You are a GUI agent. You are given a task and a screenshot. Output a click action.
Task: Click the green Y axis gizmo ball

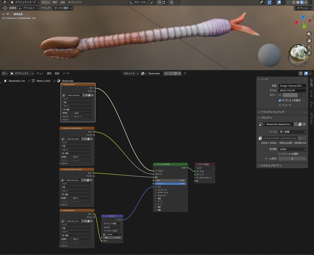[304, 26]
